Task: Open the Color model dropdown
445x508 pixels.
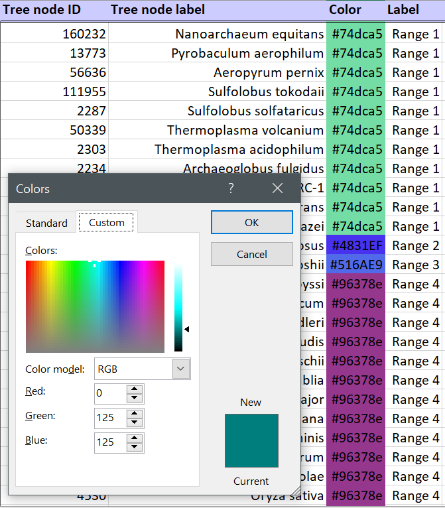Action: (x=181, y=369)
